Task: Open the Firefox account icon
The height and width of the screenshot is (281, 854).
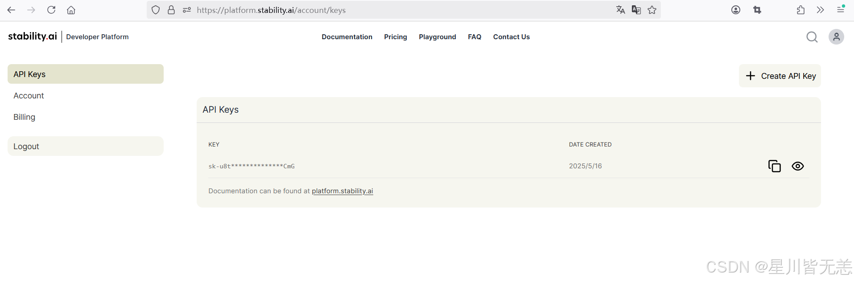Action: [x=736, y=10]
